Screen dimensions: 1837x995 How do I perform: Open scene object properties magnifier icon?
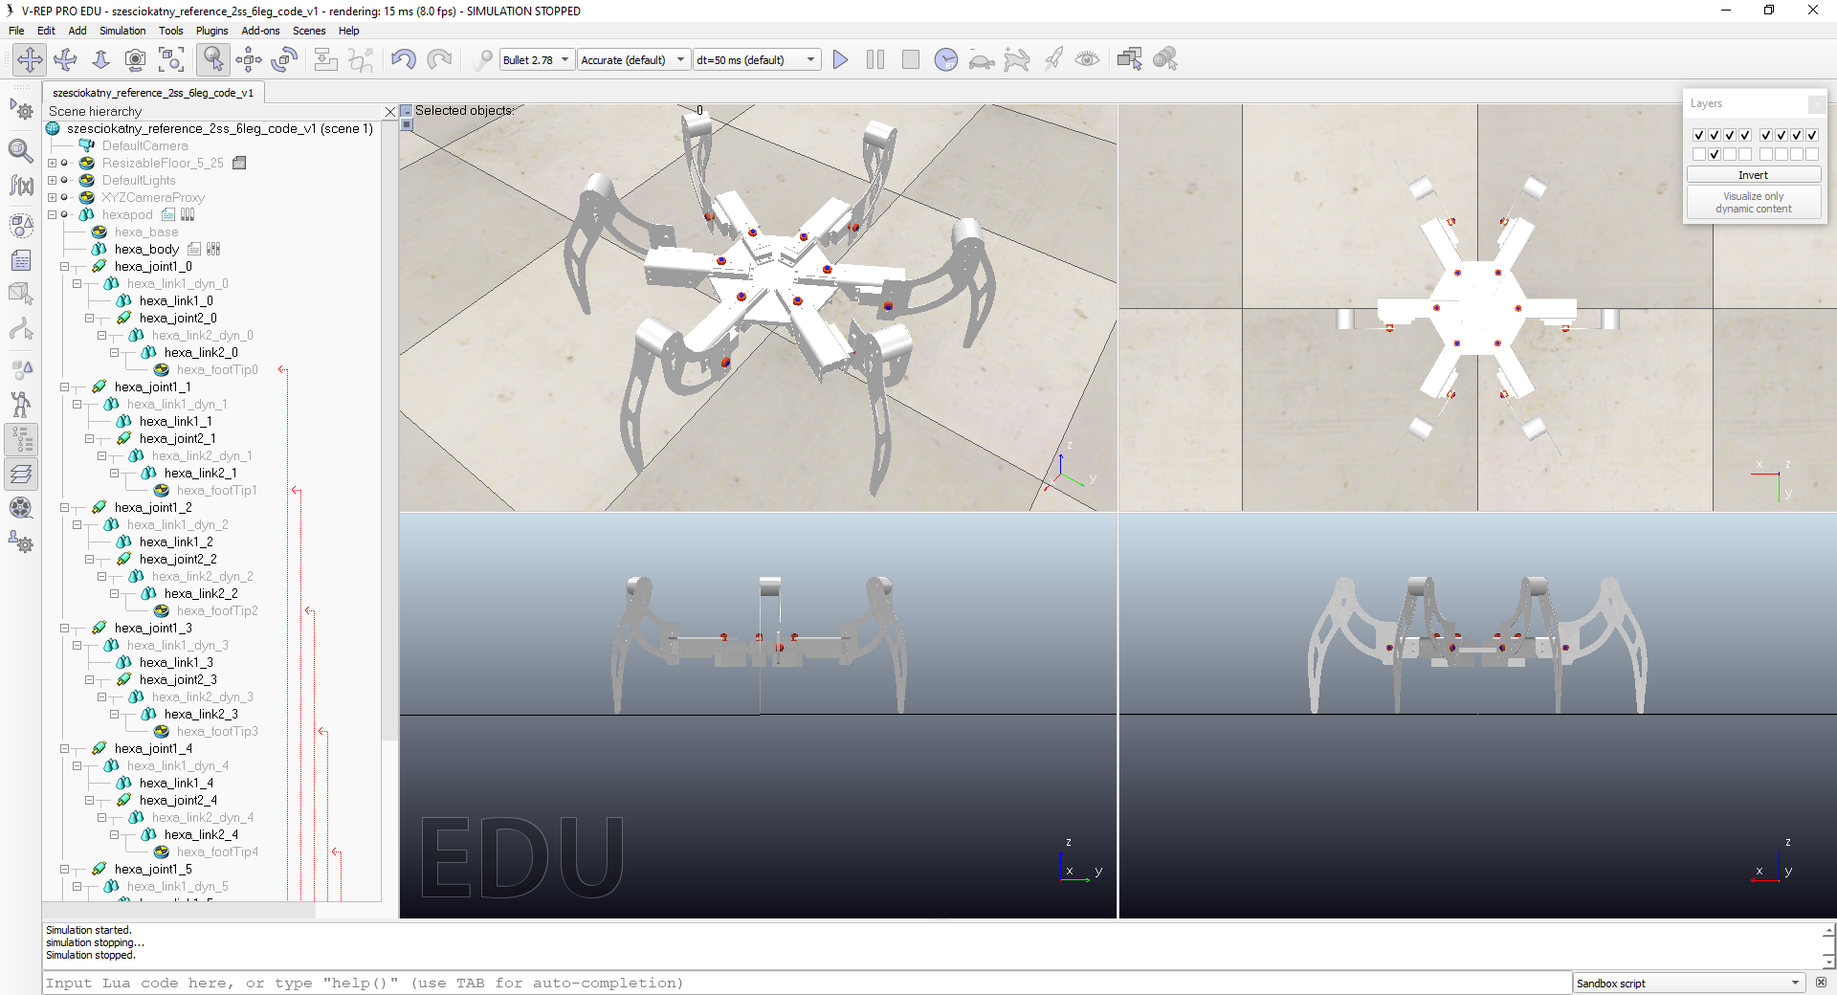coord(21,150)
